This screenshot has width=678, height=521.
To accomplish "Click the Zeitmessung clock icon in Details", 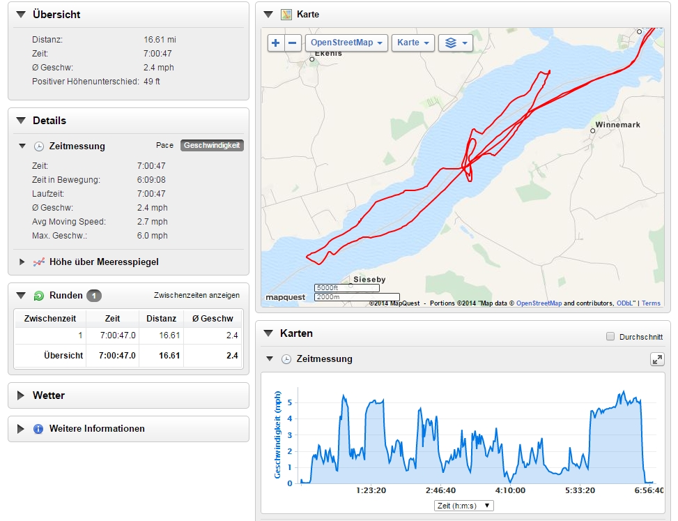I will coord(39,146).
